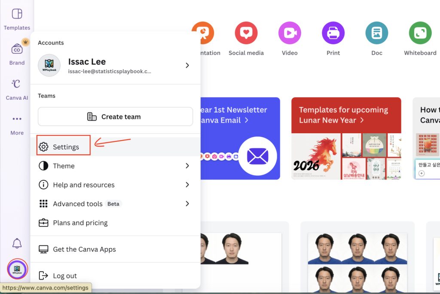Viewport: 440px width, 294px height.
Task: Expand the Theme submenu arrow
Action: tap(187, 165)
